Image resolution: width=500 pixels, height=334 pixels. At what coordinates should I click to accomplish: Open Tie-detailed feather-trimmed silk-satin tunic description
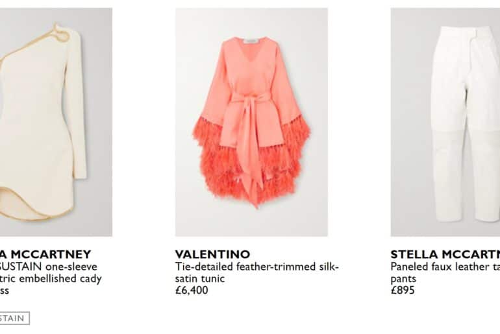coord(256,272)
